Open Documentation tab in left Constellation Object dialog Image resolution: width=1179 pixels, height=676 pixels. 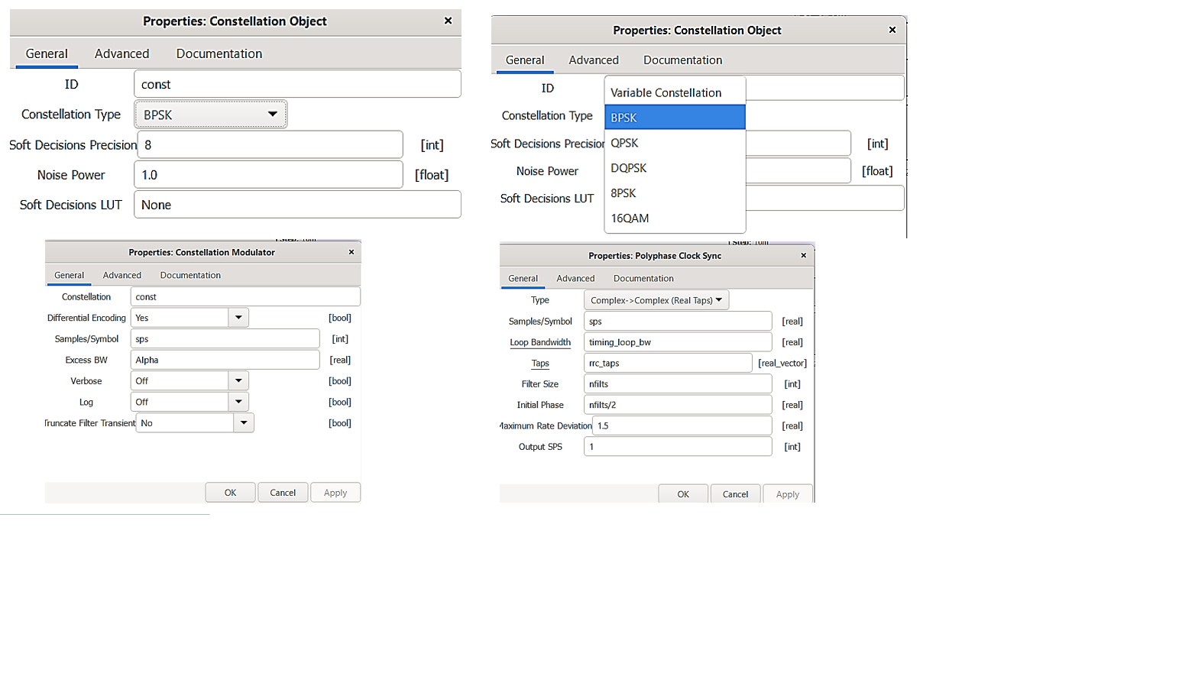tap(219, 53)
